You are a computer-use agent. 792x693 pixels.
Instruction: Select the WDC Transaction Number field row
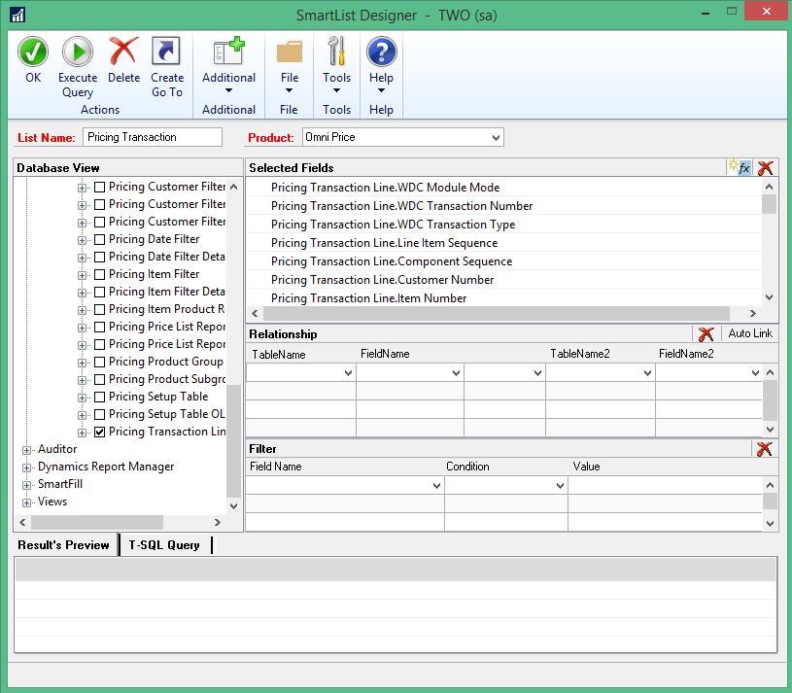[x=503, y=206]
